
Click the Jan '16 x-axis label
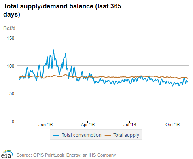point(45,125)
